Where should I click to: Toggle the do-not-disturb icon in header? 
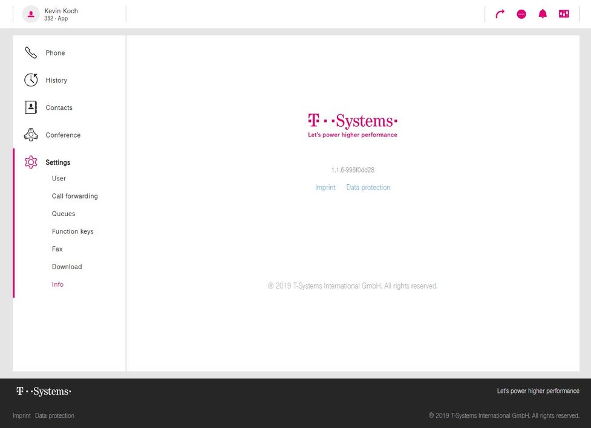(521, 14)
